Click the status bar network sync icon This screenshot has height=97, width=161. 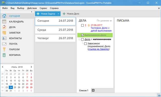[x=159, y=95]
